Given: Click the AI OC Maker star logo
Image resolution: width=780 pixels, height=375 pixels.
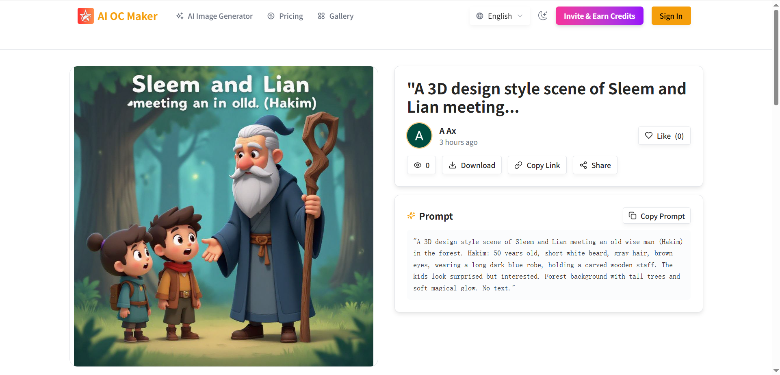Looking at the screenshot, I should [86, 16].
